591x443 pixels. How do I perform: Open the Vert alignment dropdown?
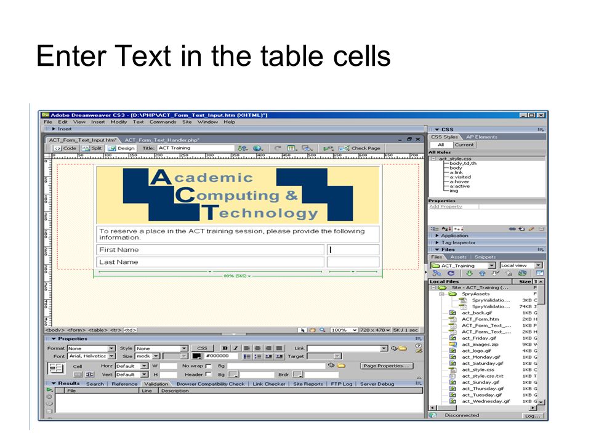coord(144,375)
